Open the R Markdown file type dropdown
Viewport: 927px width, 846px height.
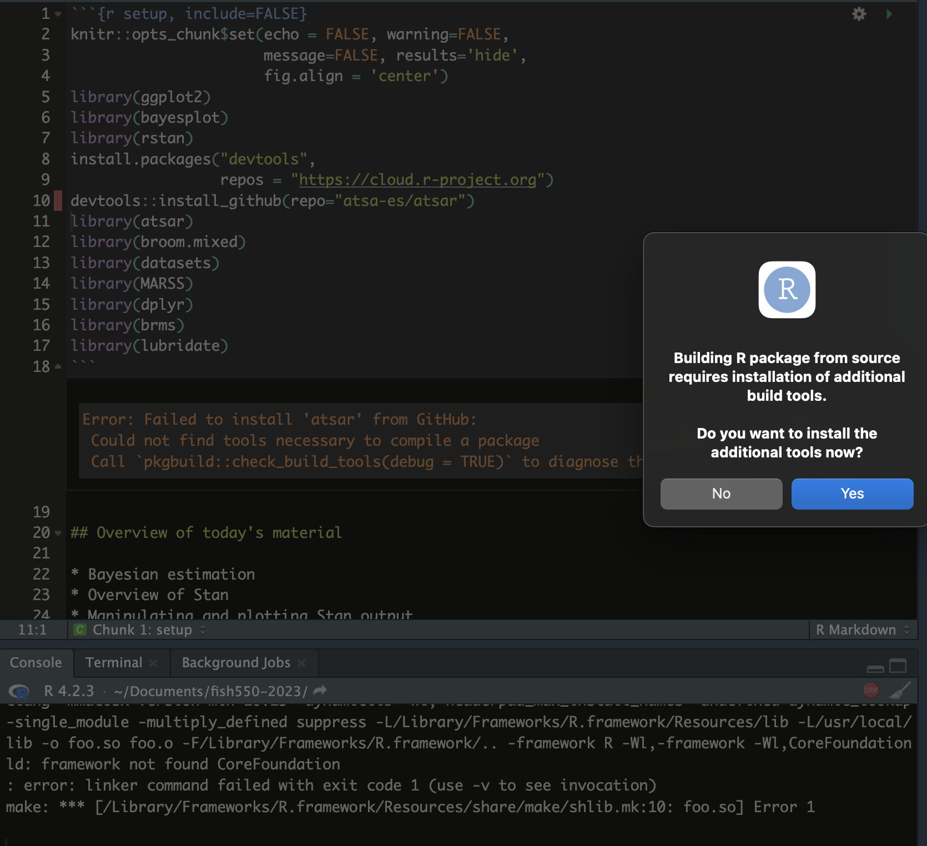tap(862, 630)
